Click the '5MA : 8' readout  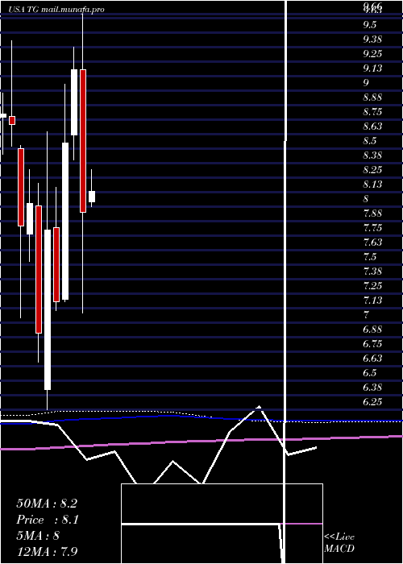[38, 536]
